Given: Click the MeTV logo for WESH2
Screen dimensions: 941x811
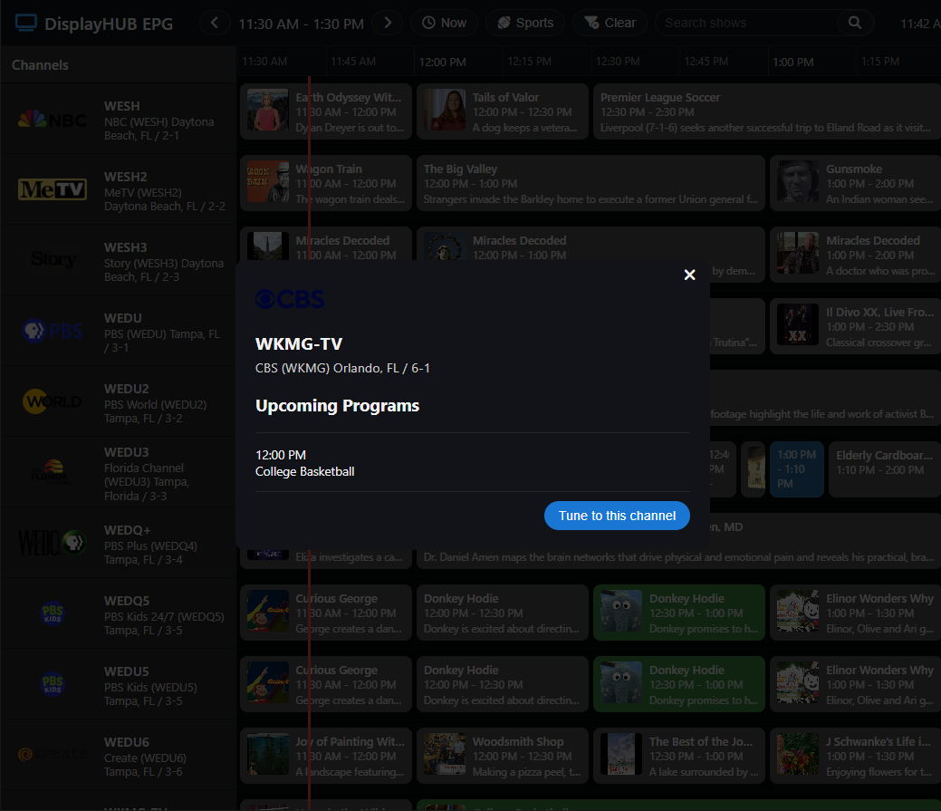Looking at the screenshot, I should click(53, 189).
